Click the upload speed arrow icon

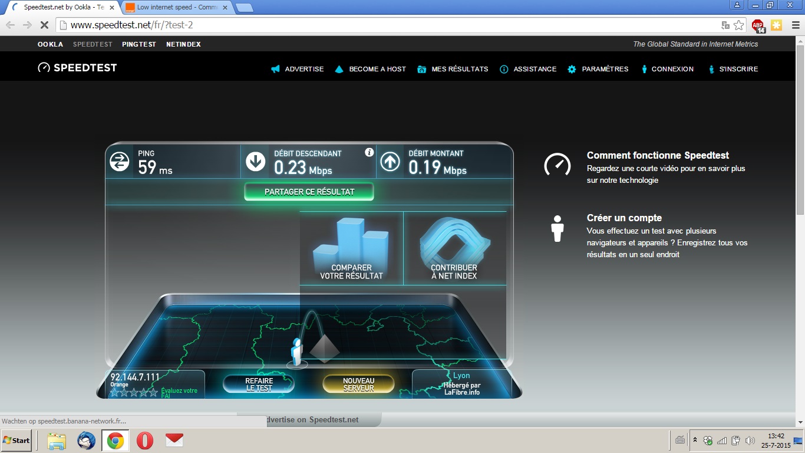pyautogui.click(x=390, y=160)
